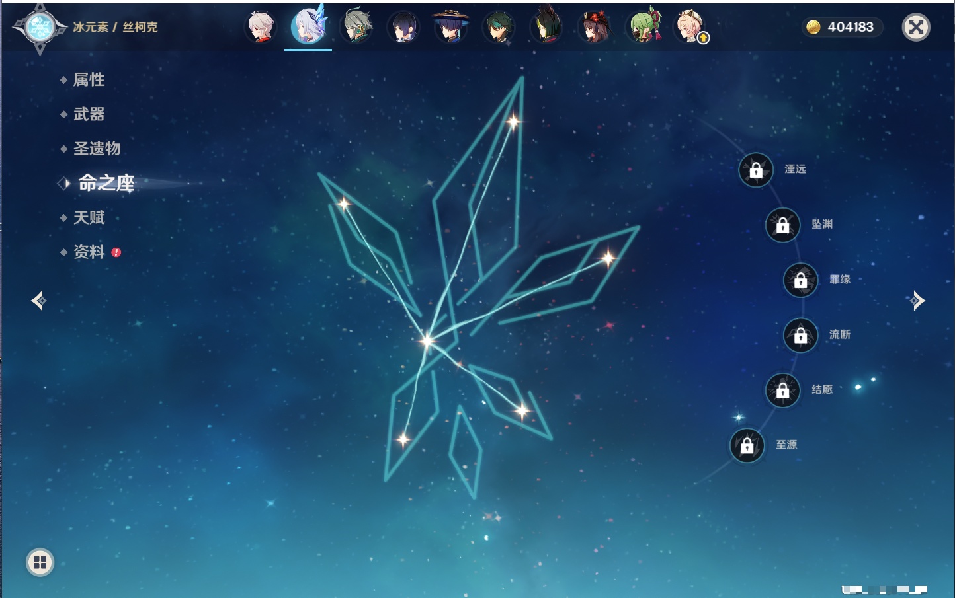Click the locked 结愿 constellation node
The image size is (955, 598).
tap(782, 391)
